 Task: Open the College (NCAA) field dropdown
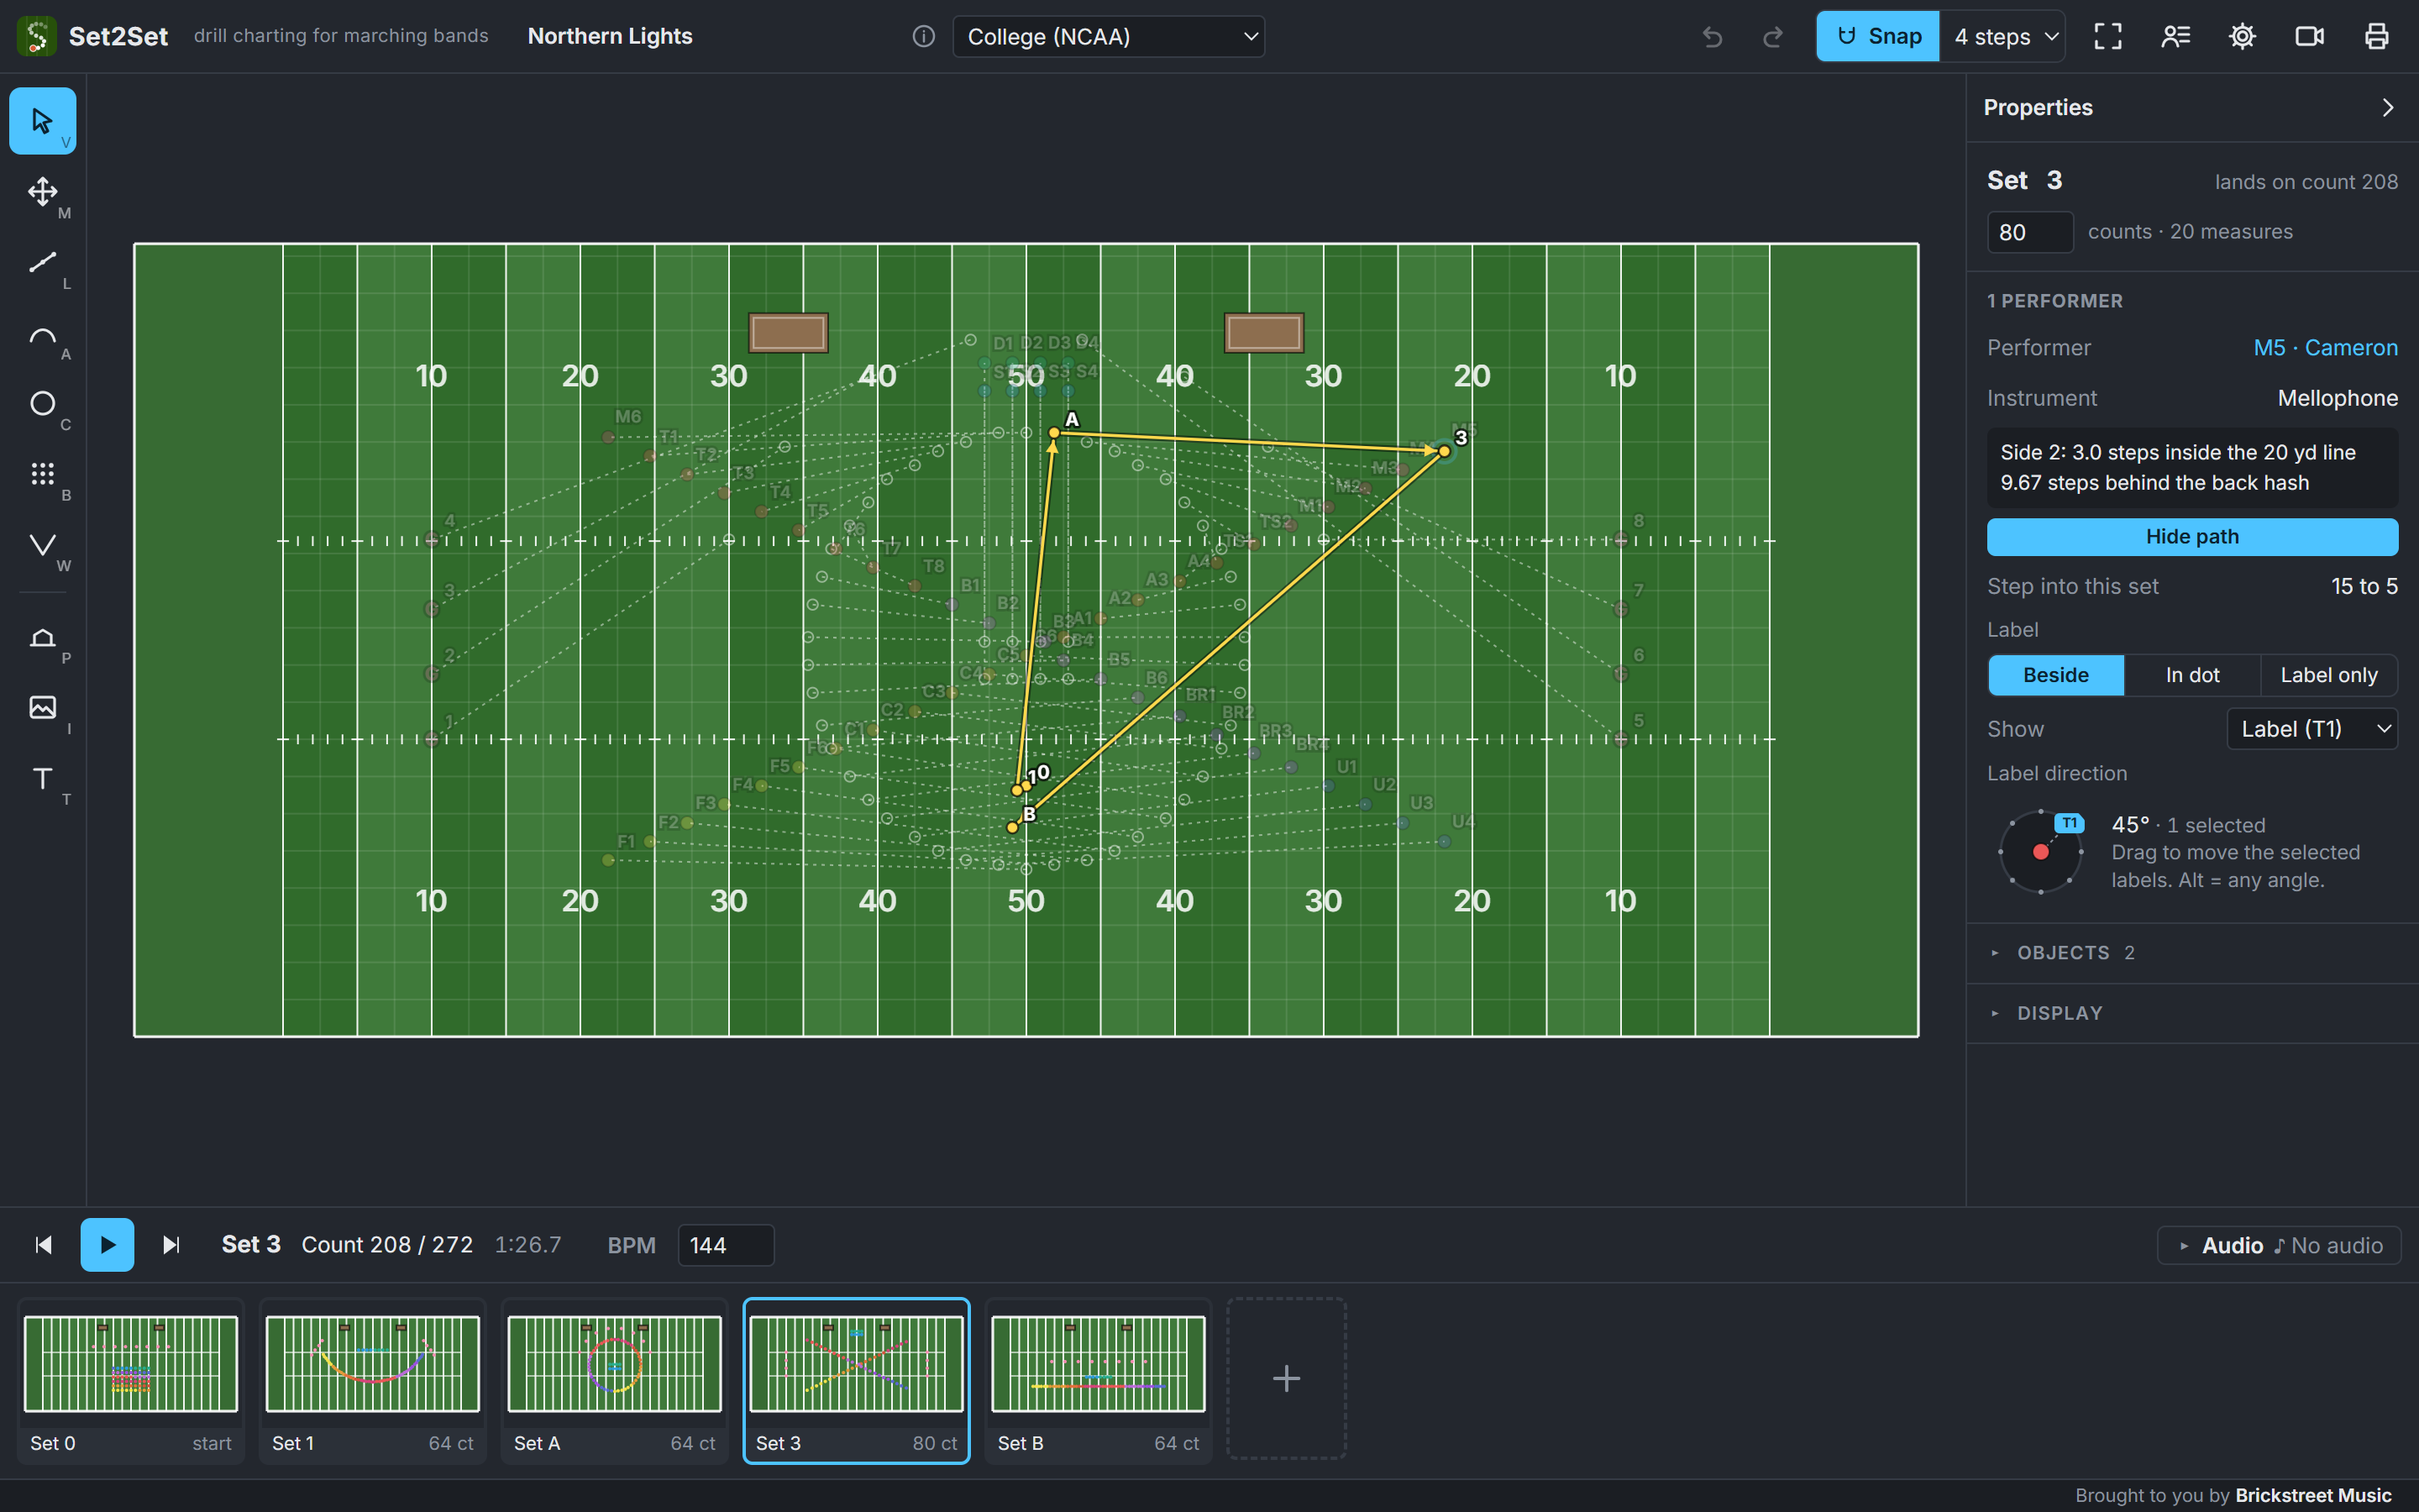point(1109,37)
